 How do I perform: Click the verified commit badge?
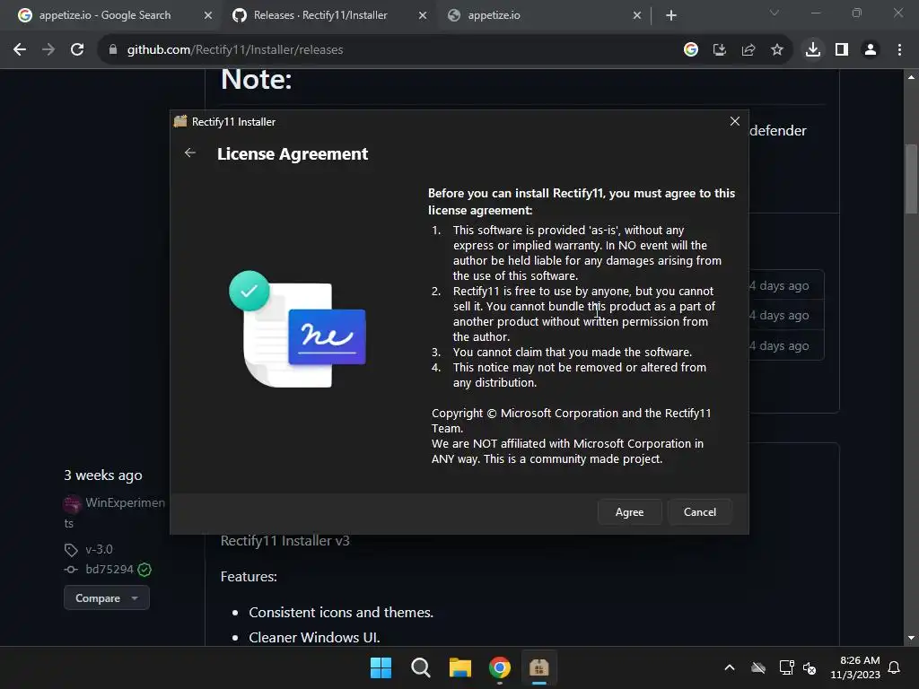tap(144, 570)
